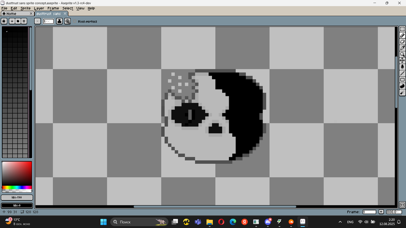Close the Home tab
The height and width of the screenshot is (228, 406).
pos(31,14)
